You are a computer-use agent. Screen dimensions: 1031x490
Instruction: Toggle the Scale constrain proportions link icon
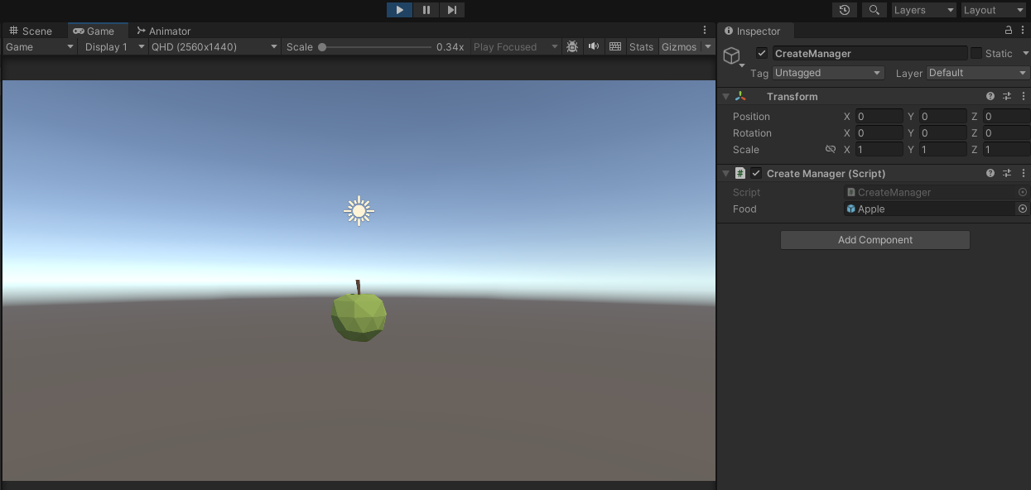click(831, 150)
